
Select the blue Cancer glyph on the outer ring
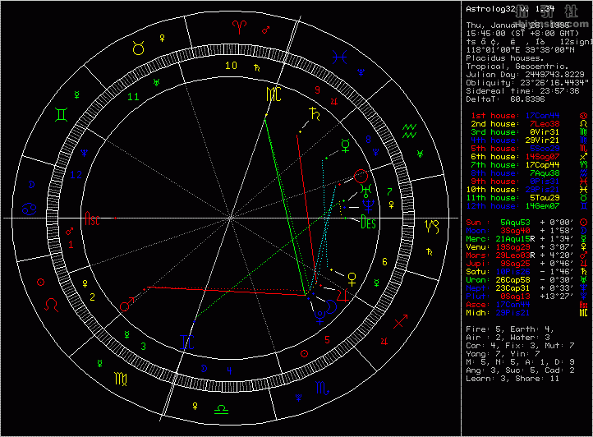click(29, 209)
